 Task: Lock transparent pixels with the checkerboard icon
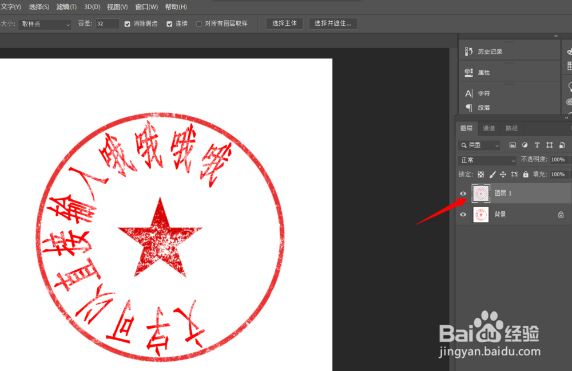pos(480,174)
